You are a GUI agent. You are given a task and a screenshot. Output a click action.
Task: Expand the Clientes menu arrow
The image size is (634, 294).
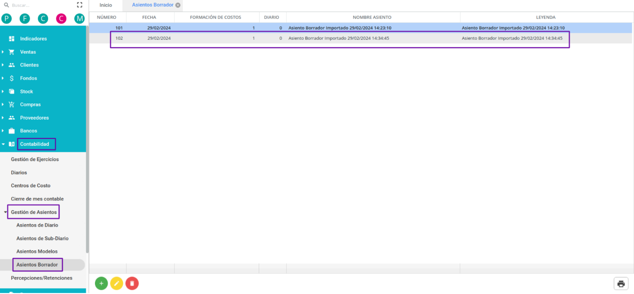coord(3,65)
